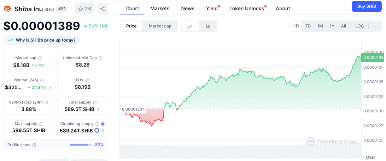386x161 pixels.
Task: Click Market cap info icon
Action: (x=40, y=58)
